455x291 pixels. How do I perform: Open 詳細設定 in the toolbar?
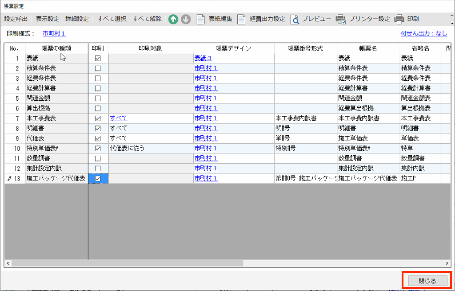[77, 20]
